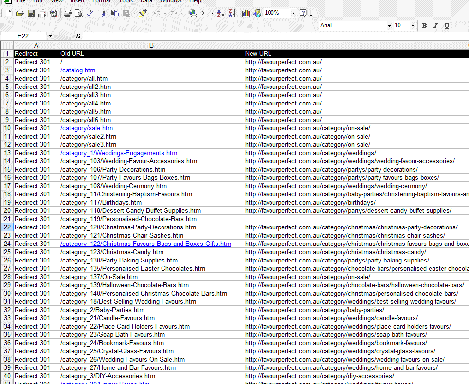Open the Edit menu
469x384 pixels.
click(x=38, y=1)
